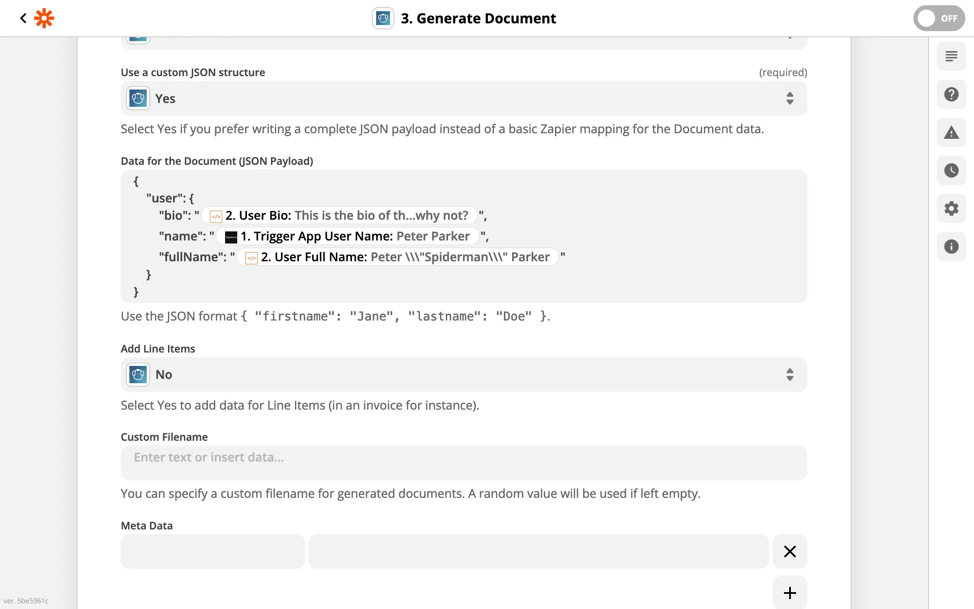
Task: Select the monkey app icon beside Yes
Action: [138, 98]
